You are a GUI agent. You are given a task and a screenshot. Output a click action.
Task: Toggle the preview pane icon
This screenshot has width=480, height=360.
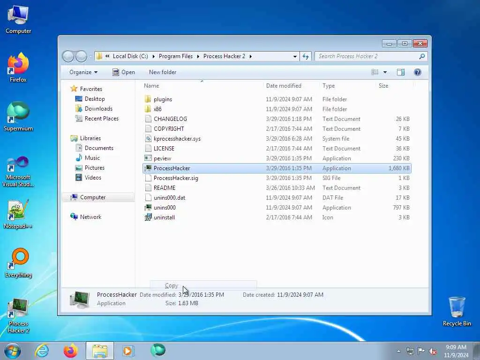(x=401, y=72)
